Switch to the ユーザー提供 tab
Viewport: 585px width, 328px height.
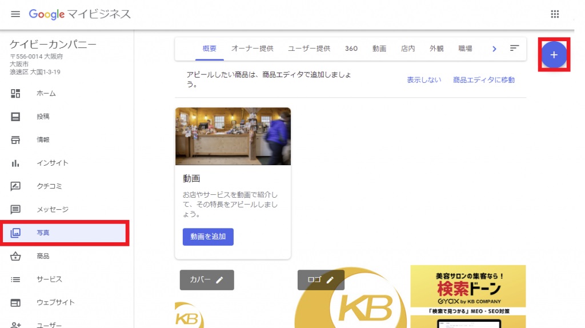309,49
